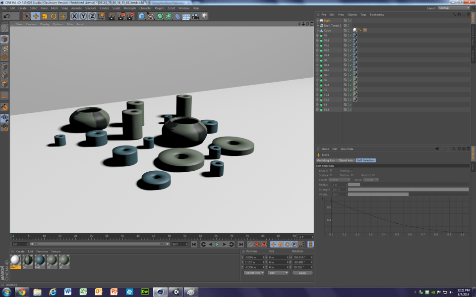Screen dimensions: 476x297
Task: Toggle the green checkmark for object 70
Action: [x=350, y=36]
